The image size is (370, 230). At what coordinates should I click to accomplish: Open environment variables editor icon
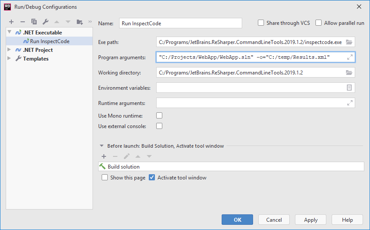[349, 88]
